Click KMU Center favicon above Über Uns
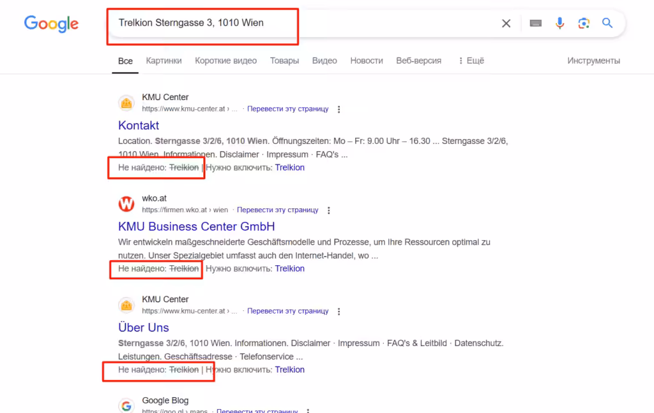The width and height of the screenshot is (654, 413). [126, 305]
